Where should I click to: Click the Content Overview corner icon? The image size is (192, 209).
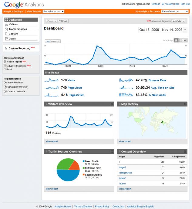(185, 152)
